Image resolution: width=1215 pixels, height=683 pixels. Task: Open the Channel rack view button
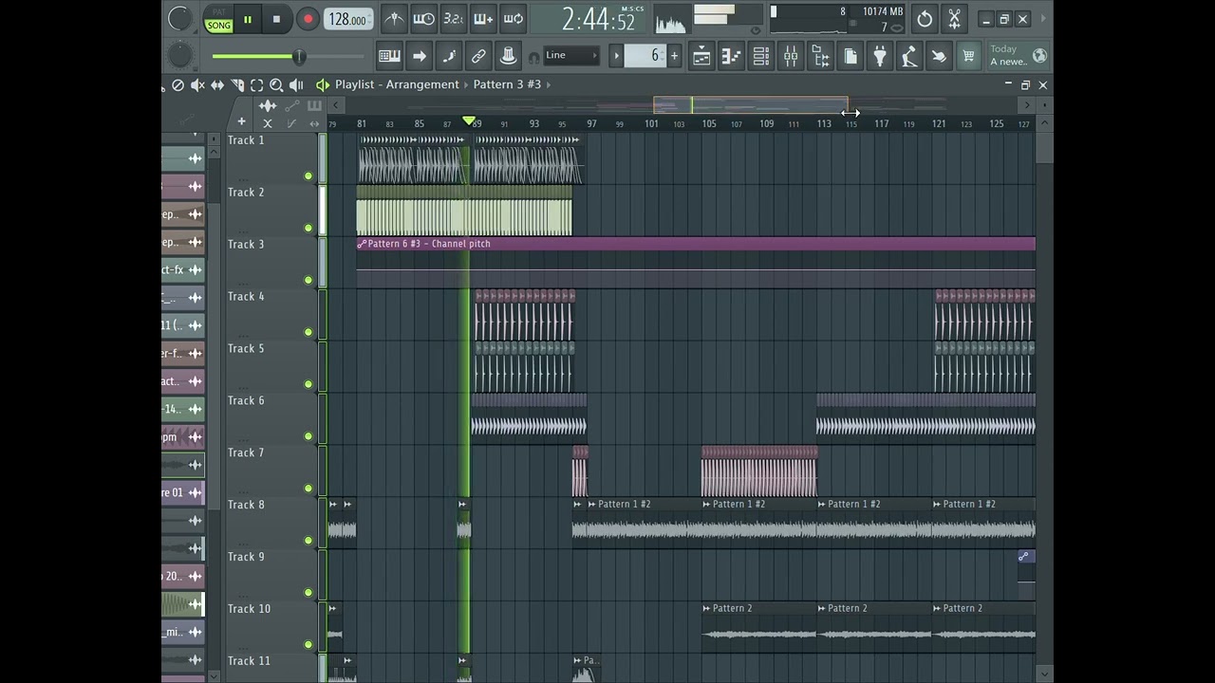coord(760,56)
